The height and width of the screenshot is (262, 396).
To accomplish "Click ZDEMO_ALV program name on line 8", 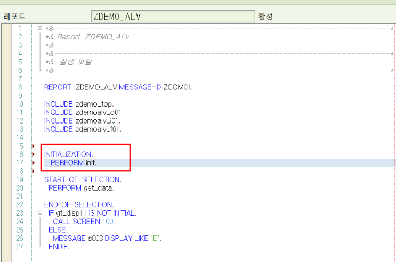I will tap(96, 87).
